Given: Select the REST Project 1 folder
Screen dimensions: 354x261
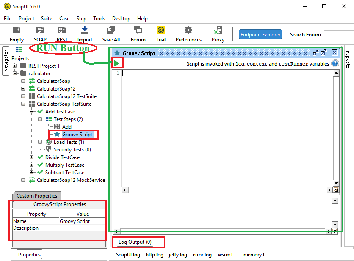Looking at the screenshot, I should click(44, 66).
